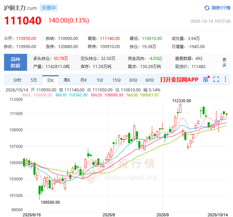Click the 2026/8 x-axis date label
The image size is (233, 217).
pos(109,215)
